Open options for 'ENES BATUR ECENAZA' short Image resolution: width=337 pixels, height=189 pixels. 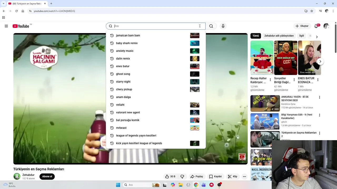click(318, 80)
